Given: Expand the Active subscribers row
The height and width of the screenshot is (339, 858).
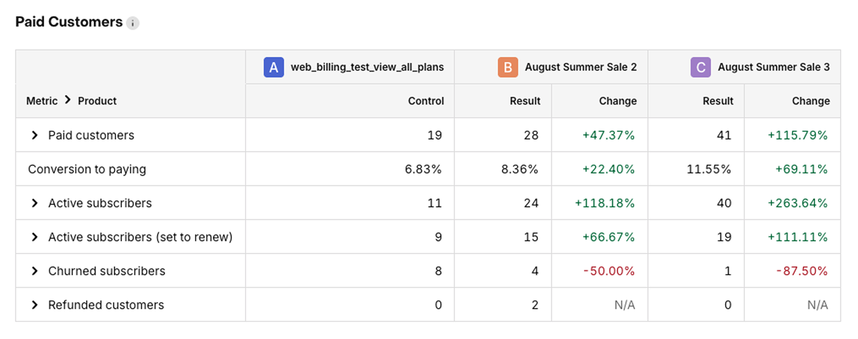Looking at the screenshot, I should click(x=35, y=203).
